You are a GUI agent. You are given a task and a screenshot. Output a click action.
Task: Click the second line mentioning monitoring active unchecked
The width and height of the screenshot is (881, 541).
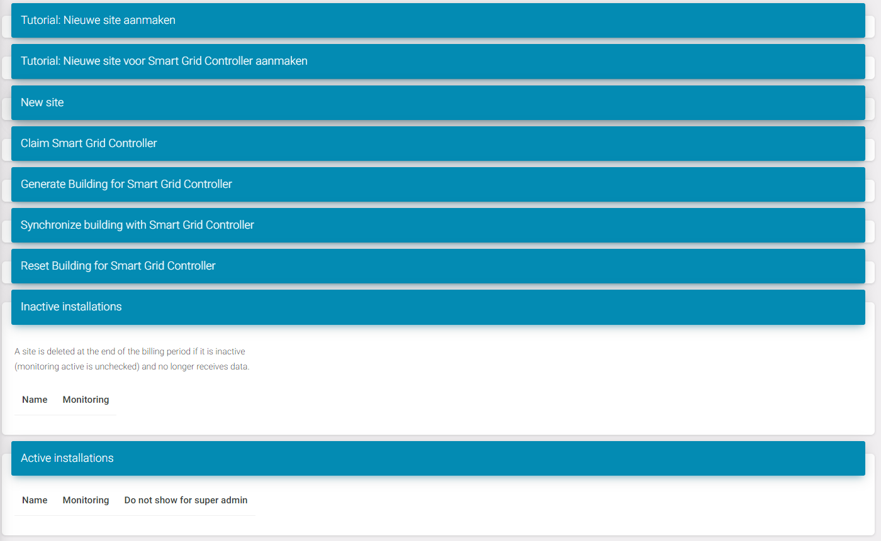(x=132, y=366)
